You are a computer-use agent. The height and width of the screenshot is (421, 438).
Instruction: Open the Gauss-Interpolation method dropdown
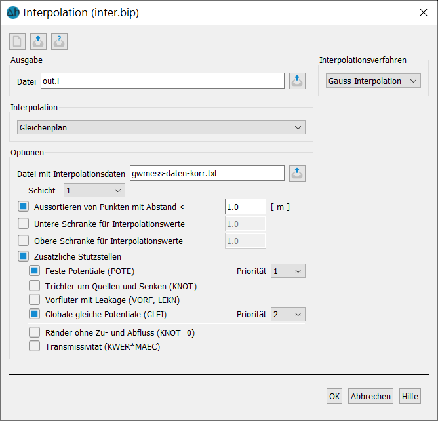click(x=373, y=81)
